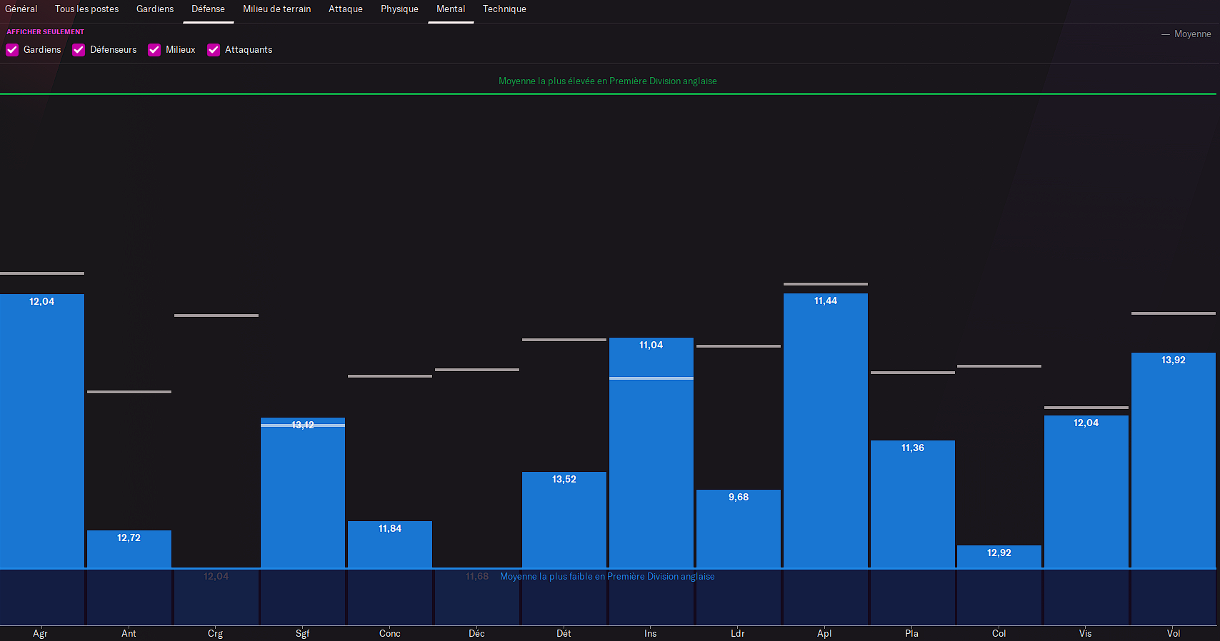Select the Physique tab
Image resolution: width=1220 pixels, height=641 pixels.
click(x=399, y=9)
